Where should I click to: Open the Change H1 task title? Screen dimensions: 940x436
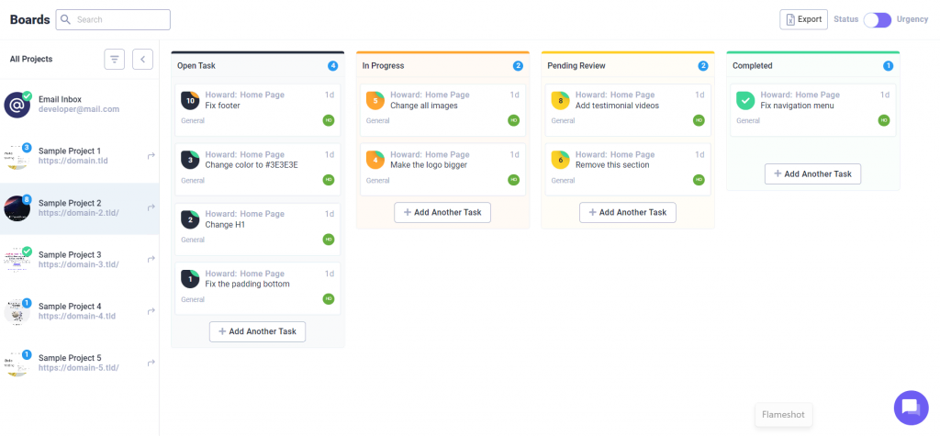click(225, 224)
